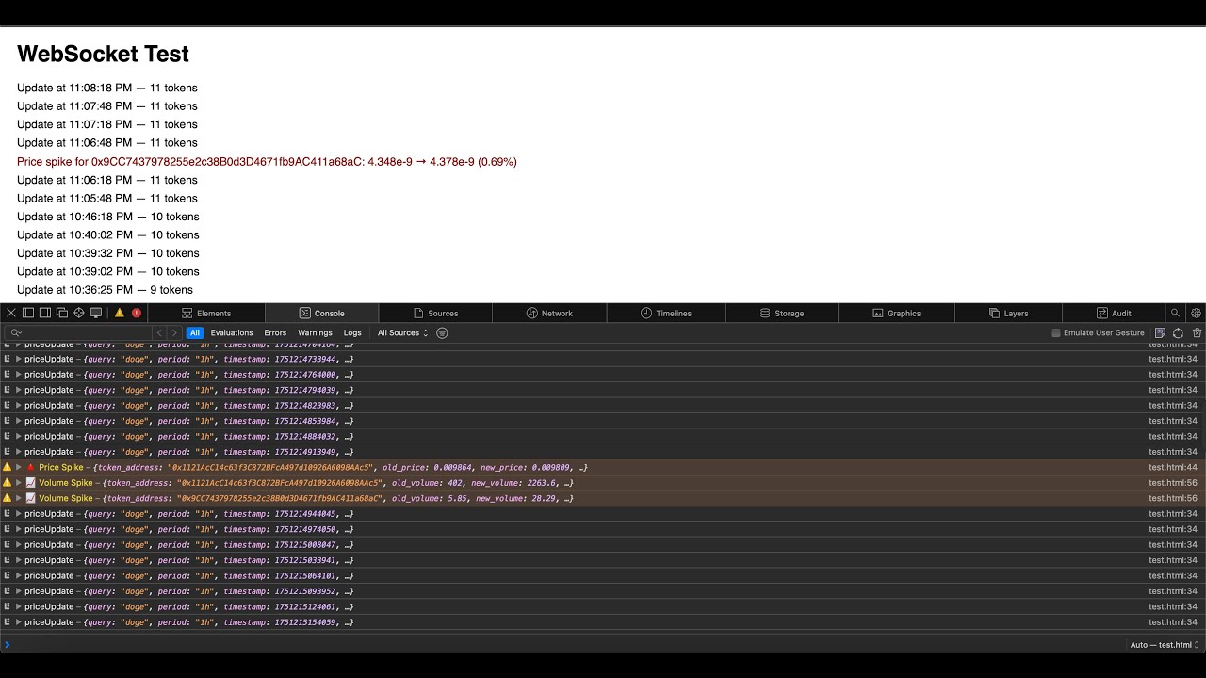Show errors via red circle toolbar icon
The height and width of the screenshot is (678, 1206).
pyautogui.click(x=137, y=313)
